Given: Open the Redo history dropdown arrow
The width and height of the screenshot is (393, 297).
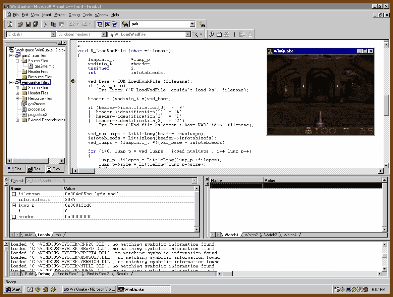Looking at the screenshot, I should [x=90, y=24].
